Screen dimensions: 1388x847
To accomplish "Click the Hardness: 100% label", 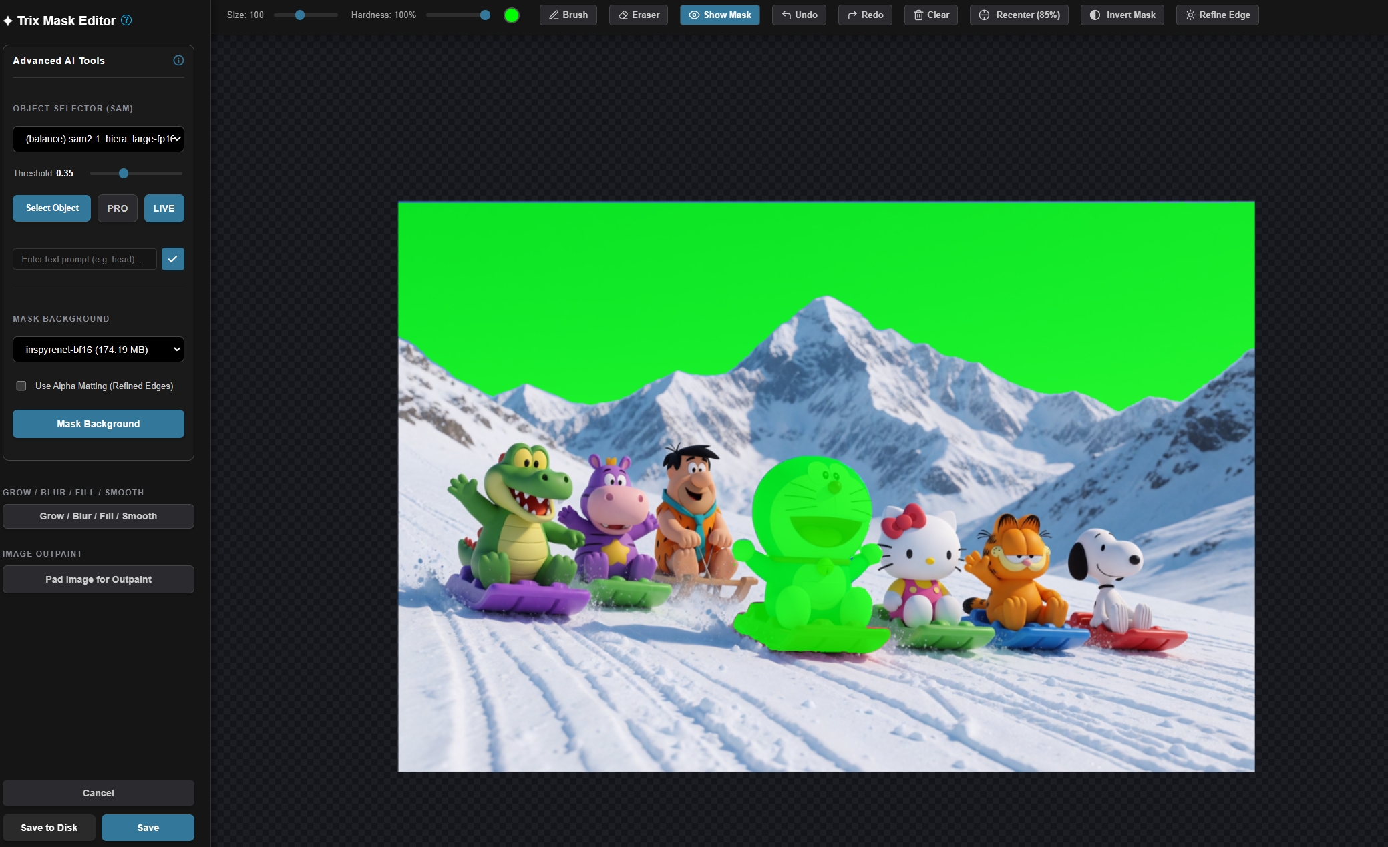I will click(x=383, y=15).
